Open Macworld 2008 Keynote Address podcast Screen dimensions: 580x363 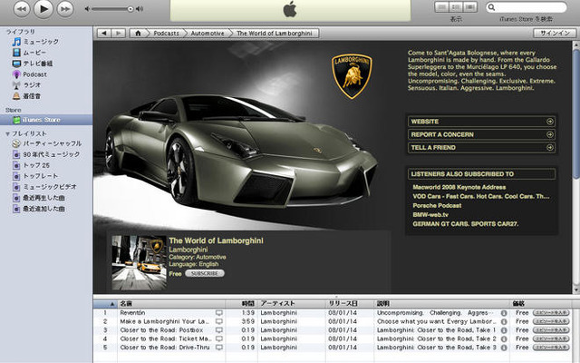click(x=459, y=188)
